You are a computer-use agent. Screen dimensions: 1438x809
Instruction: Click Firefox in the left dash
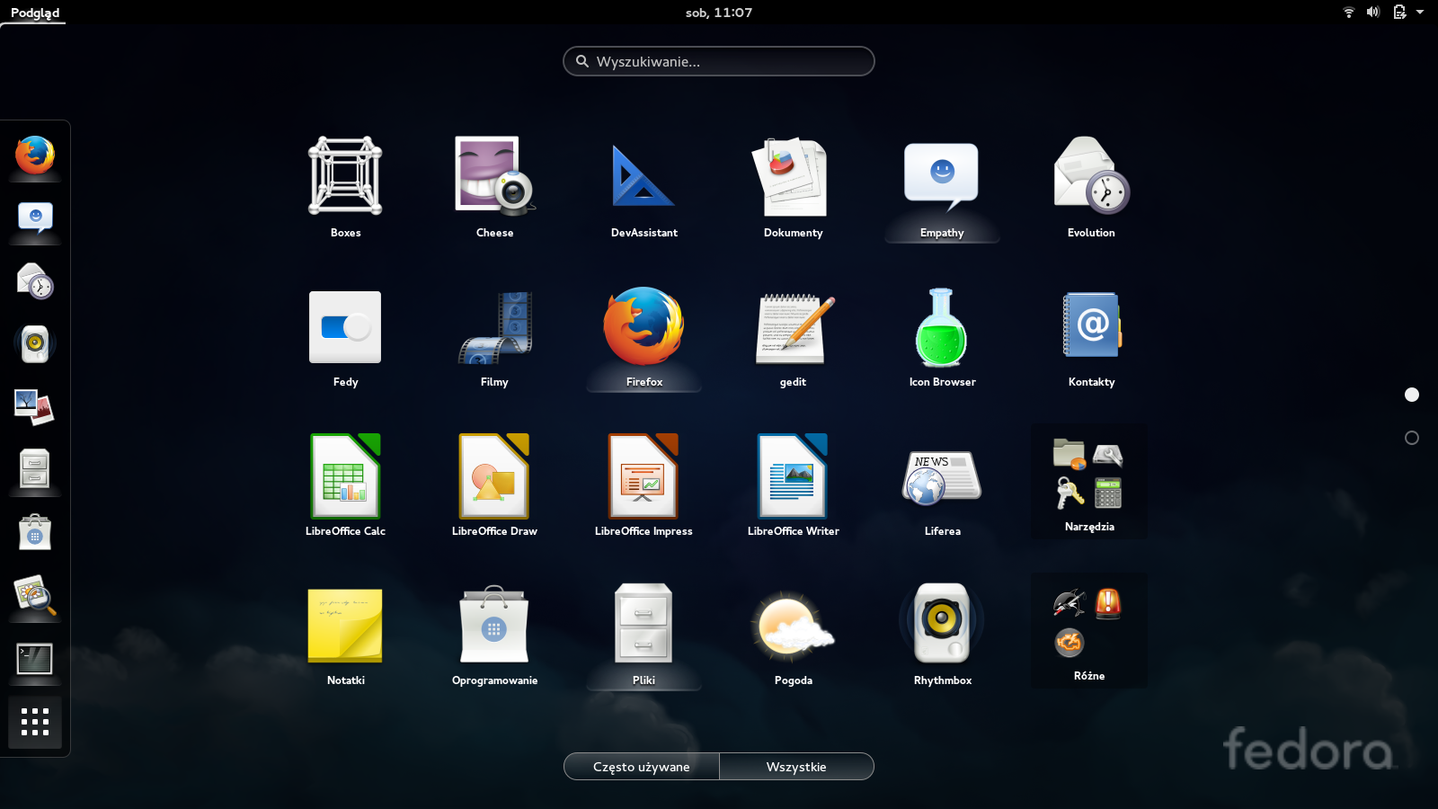(35, 155)
